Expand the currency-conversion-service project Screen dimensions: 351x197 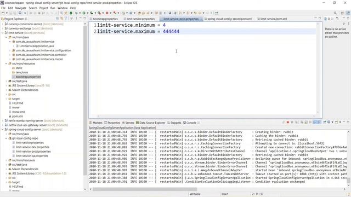click(x=2, y=24)
